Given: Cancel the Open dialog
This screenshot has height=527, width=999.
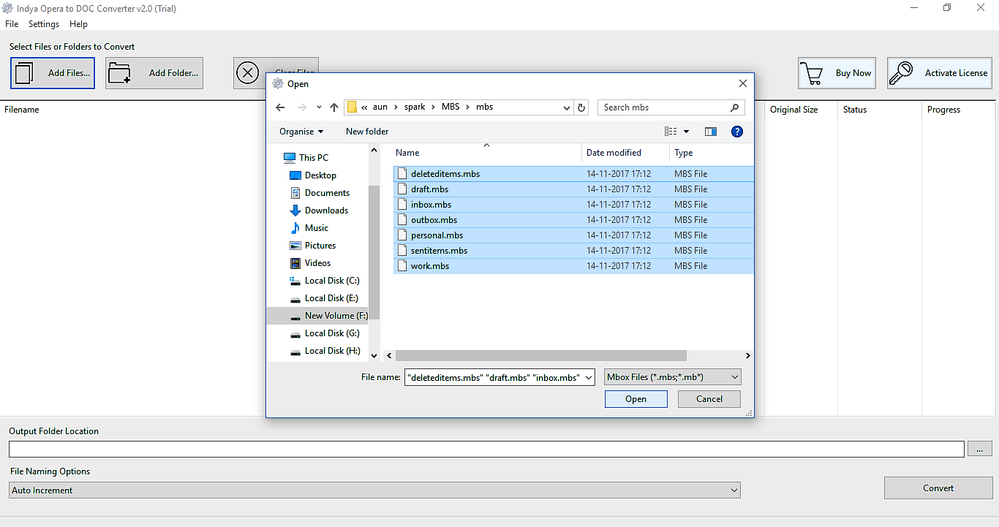Looking at the screenshot, I should click(x=709, y=399).
